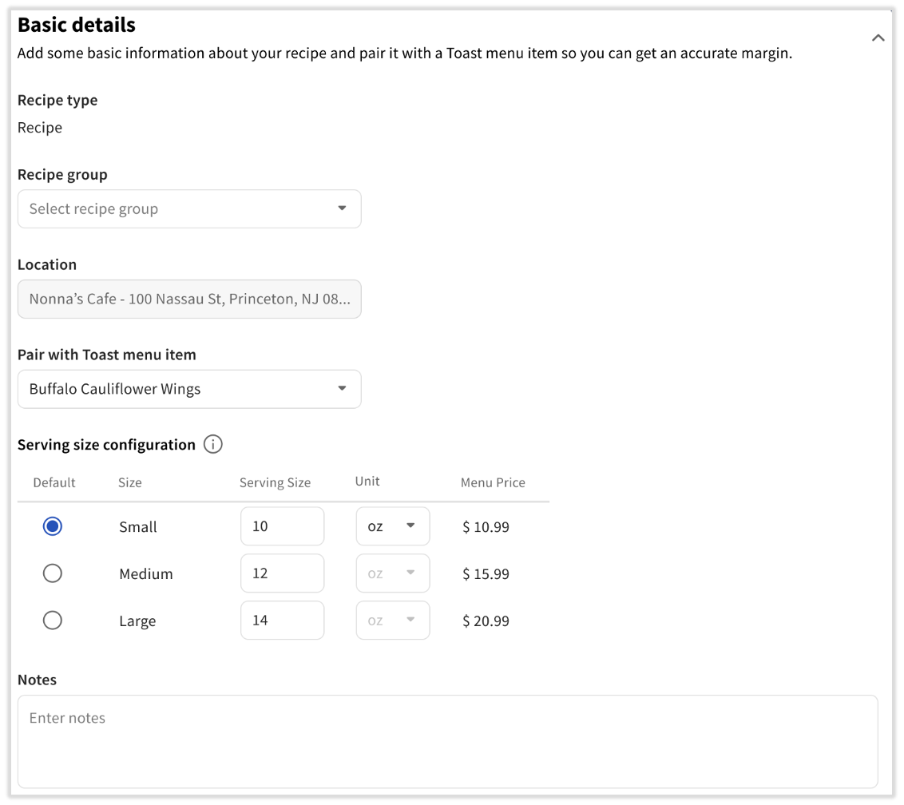The image size is (904, 805).
Task: Click the Large serving size input field
Action: [x=282, y=621]
